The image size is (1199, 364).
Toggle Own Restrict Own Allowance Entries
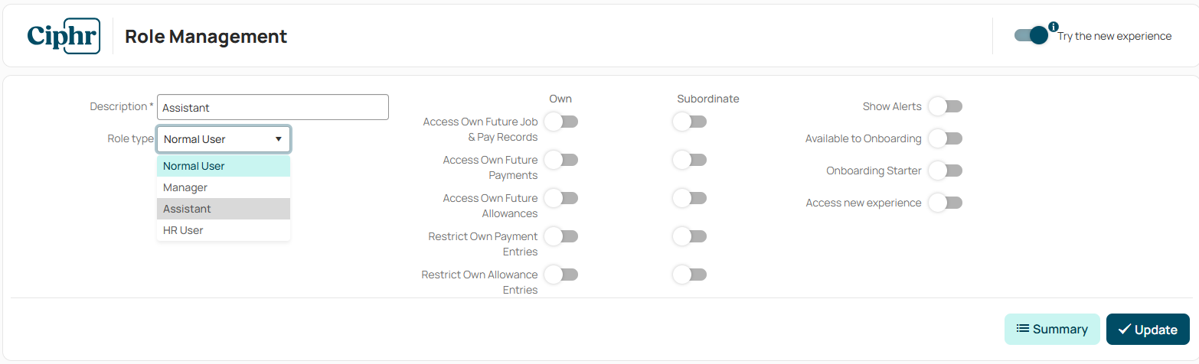(x=560, y=275)
